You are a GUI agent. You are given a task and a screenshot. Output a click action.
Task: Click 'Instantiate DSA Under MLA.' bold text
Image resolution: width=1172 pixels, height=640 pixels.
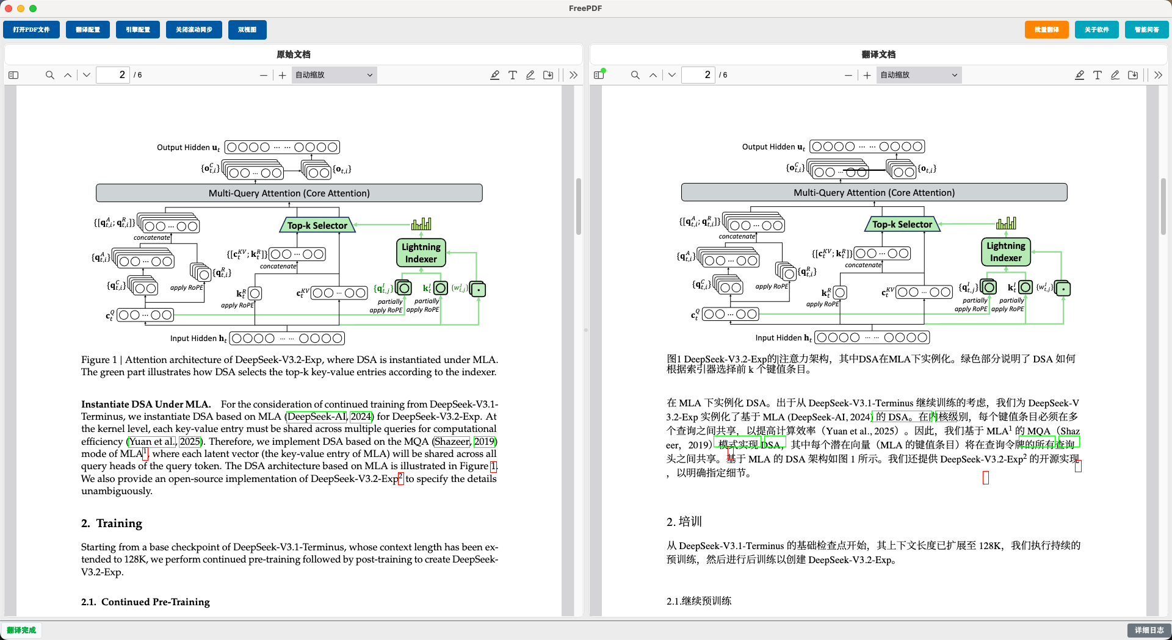click(146, 404)
